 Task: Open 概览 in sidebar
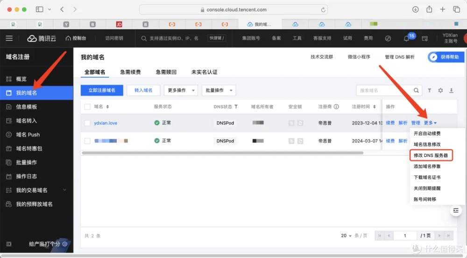[36, 79]
